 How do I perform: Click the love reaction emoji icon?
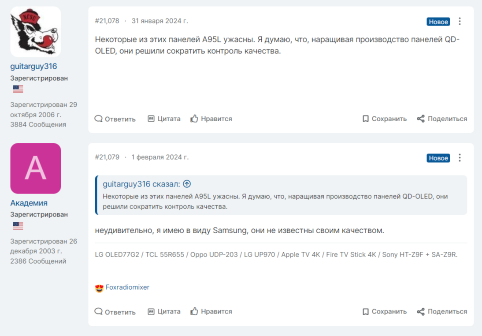[99, 288]
